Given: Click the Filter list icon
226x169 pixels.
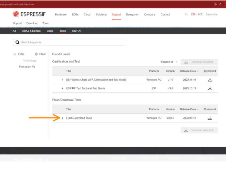Looking at the screenshot, I should pos(15,54).
